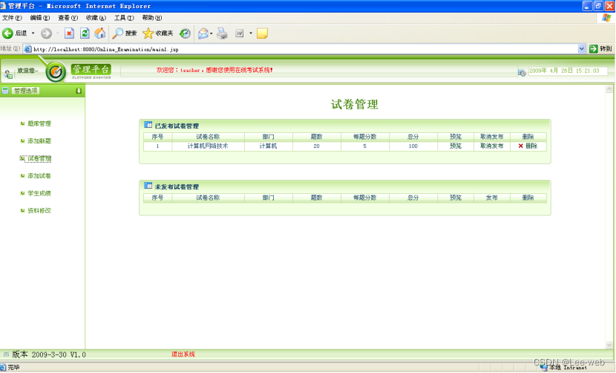Open 学生成绩 in the sidebar
Screen dimensions: 616x373
tap(39, 193)
